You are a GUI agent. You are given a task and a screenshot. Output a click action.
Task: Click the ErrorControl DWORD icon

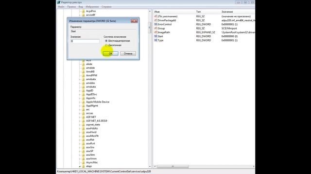(155, 24)
